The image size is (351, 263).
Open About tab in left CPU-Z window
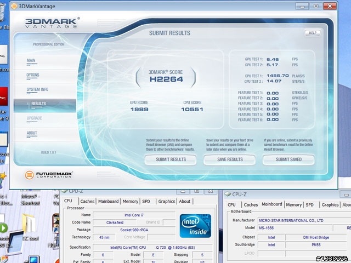[185, 201]
